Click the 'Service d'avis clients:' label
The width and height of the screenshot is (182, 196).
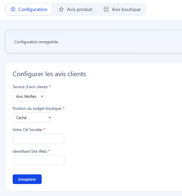point(30,87)
